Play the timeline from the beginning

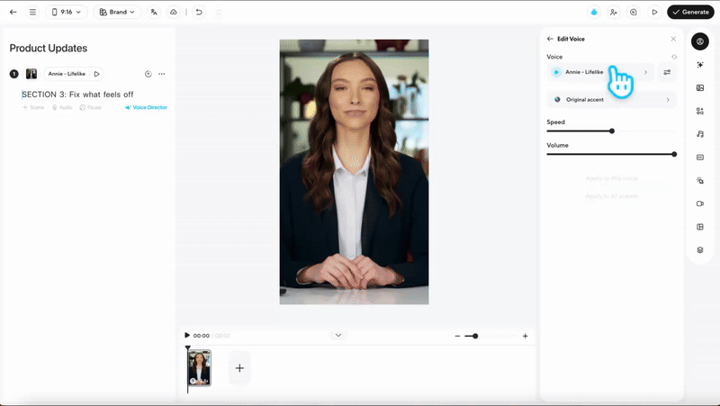click(187, 336)
